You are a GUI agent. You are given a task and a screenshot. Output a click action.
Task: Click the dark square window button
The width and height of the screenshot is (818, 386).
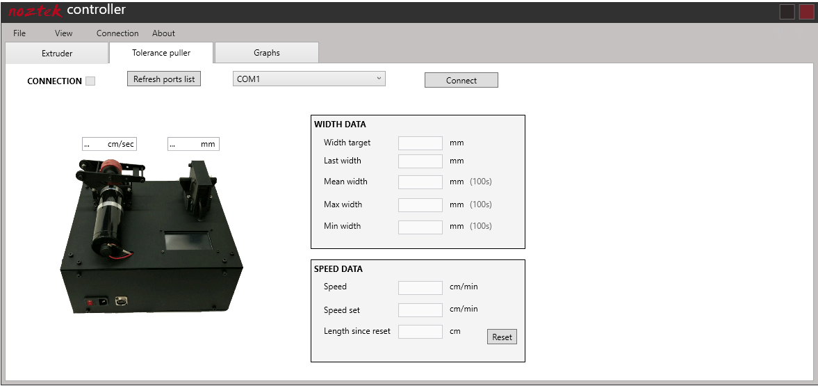[787, 12]
